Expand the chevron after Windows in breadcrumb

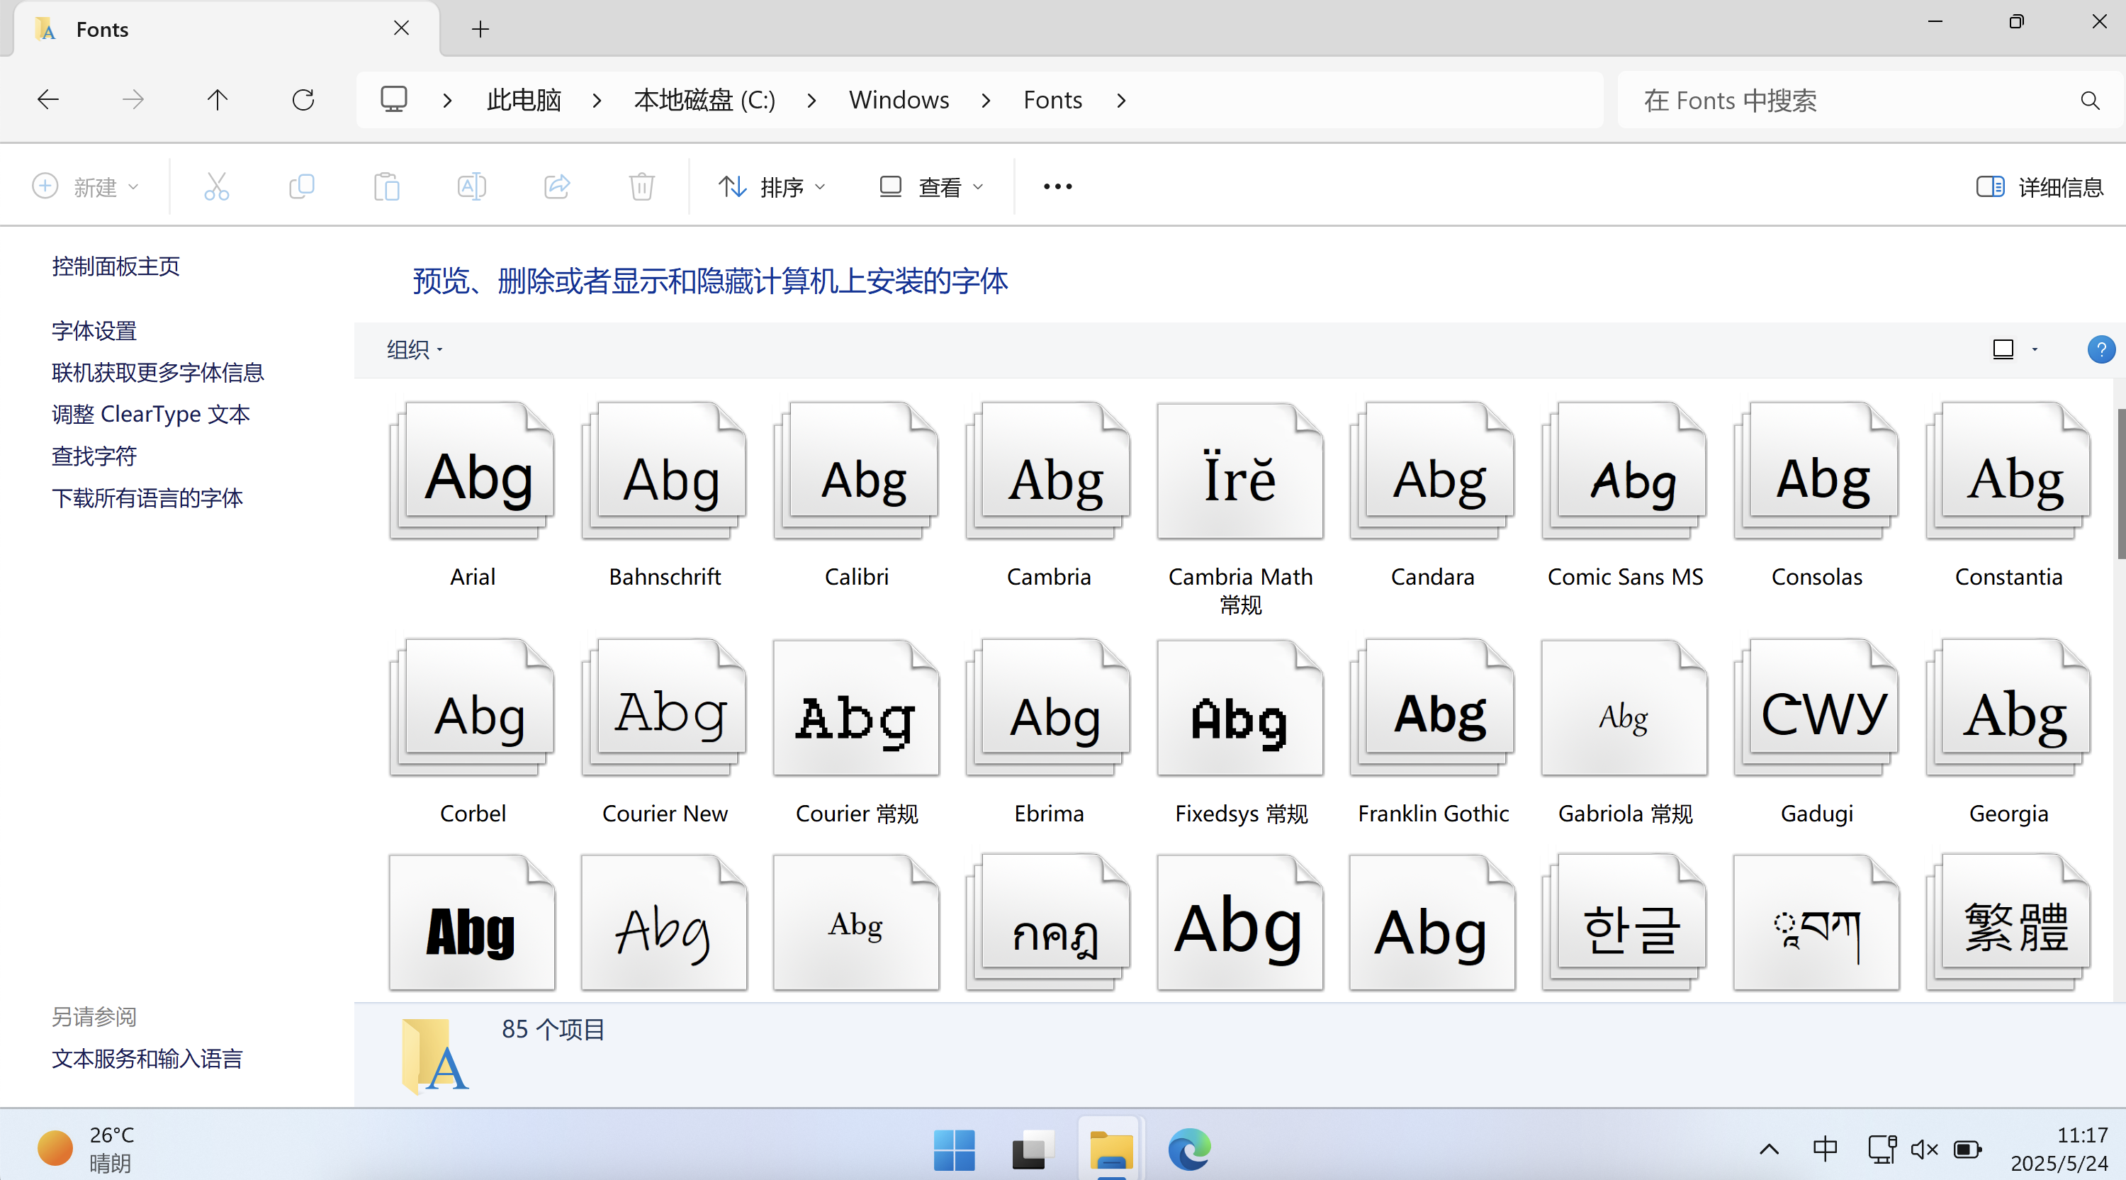click(x=986, y=101)
